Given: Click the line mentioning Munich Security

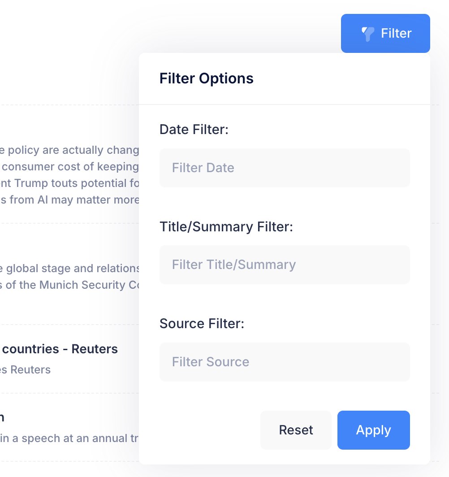Looking at the screenshot, I should coord(69,285).
